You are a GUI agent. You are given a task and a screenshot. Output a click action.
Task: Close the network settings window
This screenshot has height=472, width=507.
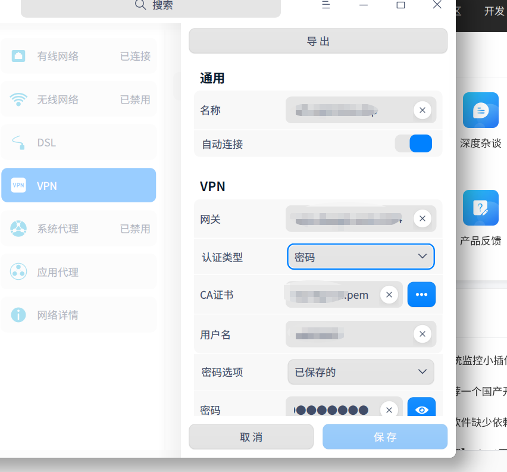click(x=437, y=5)
